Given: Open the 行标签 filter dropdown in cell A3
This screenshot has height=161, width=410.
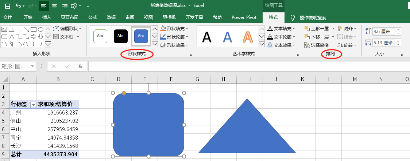Looking at the screenshot, I should pyautogui.click(x=33, y=105).
